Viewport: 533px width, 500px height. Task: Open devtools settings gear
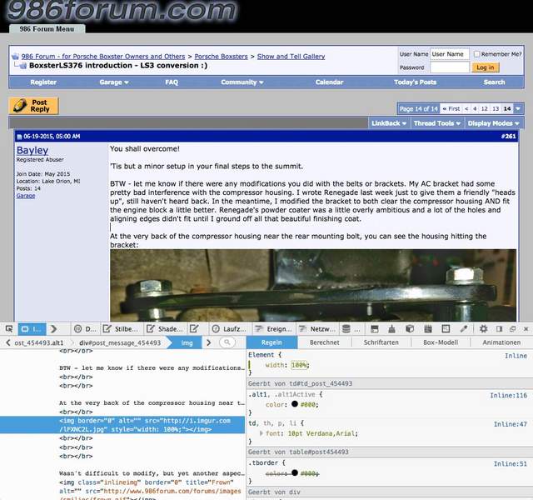pos(483,329)
